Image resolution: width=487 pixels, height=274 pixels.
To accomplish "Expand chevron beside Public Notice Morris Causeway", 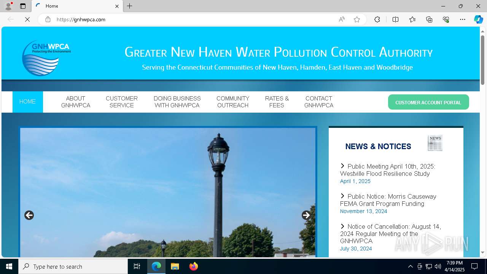I will pyautogui.click(x=342, y=196).
